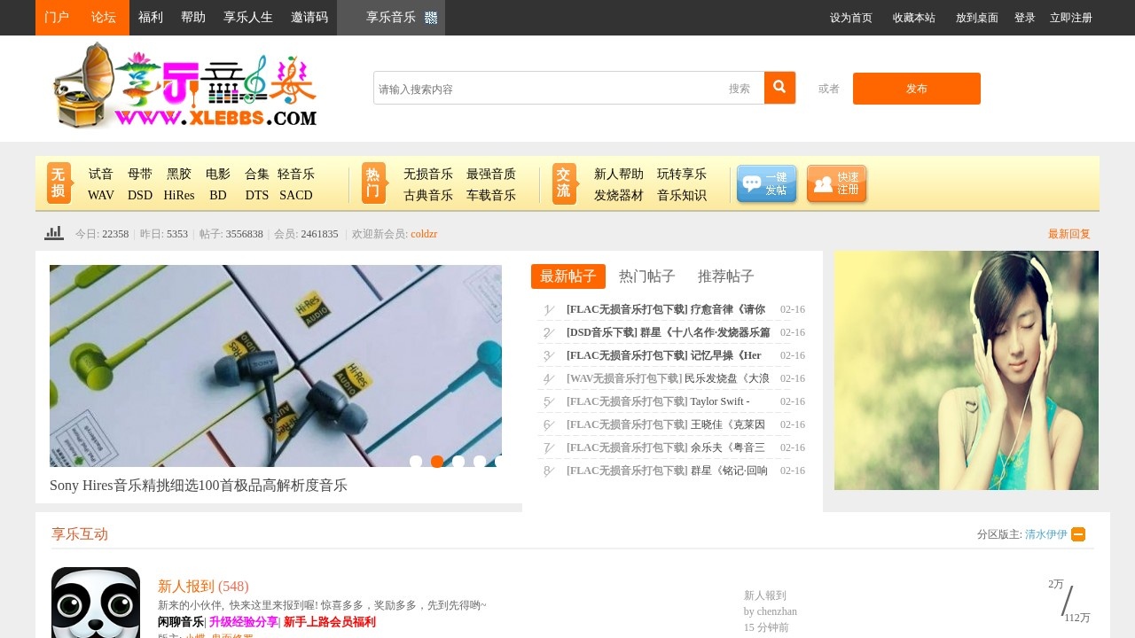Viewport: 1135px width, 638px height.
Task: Click the orange 无损 category badge
Action: point(59,183)
